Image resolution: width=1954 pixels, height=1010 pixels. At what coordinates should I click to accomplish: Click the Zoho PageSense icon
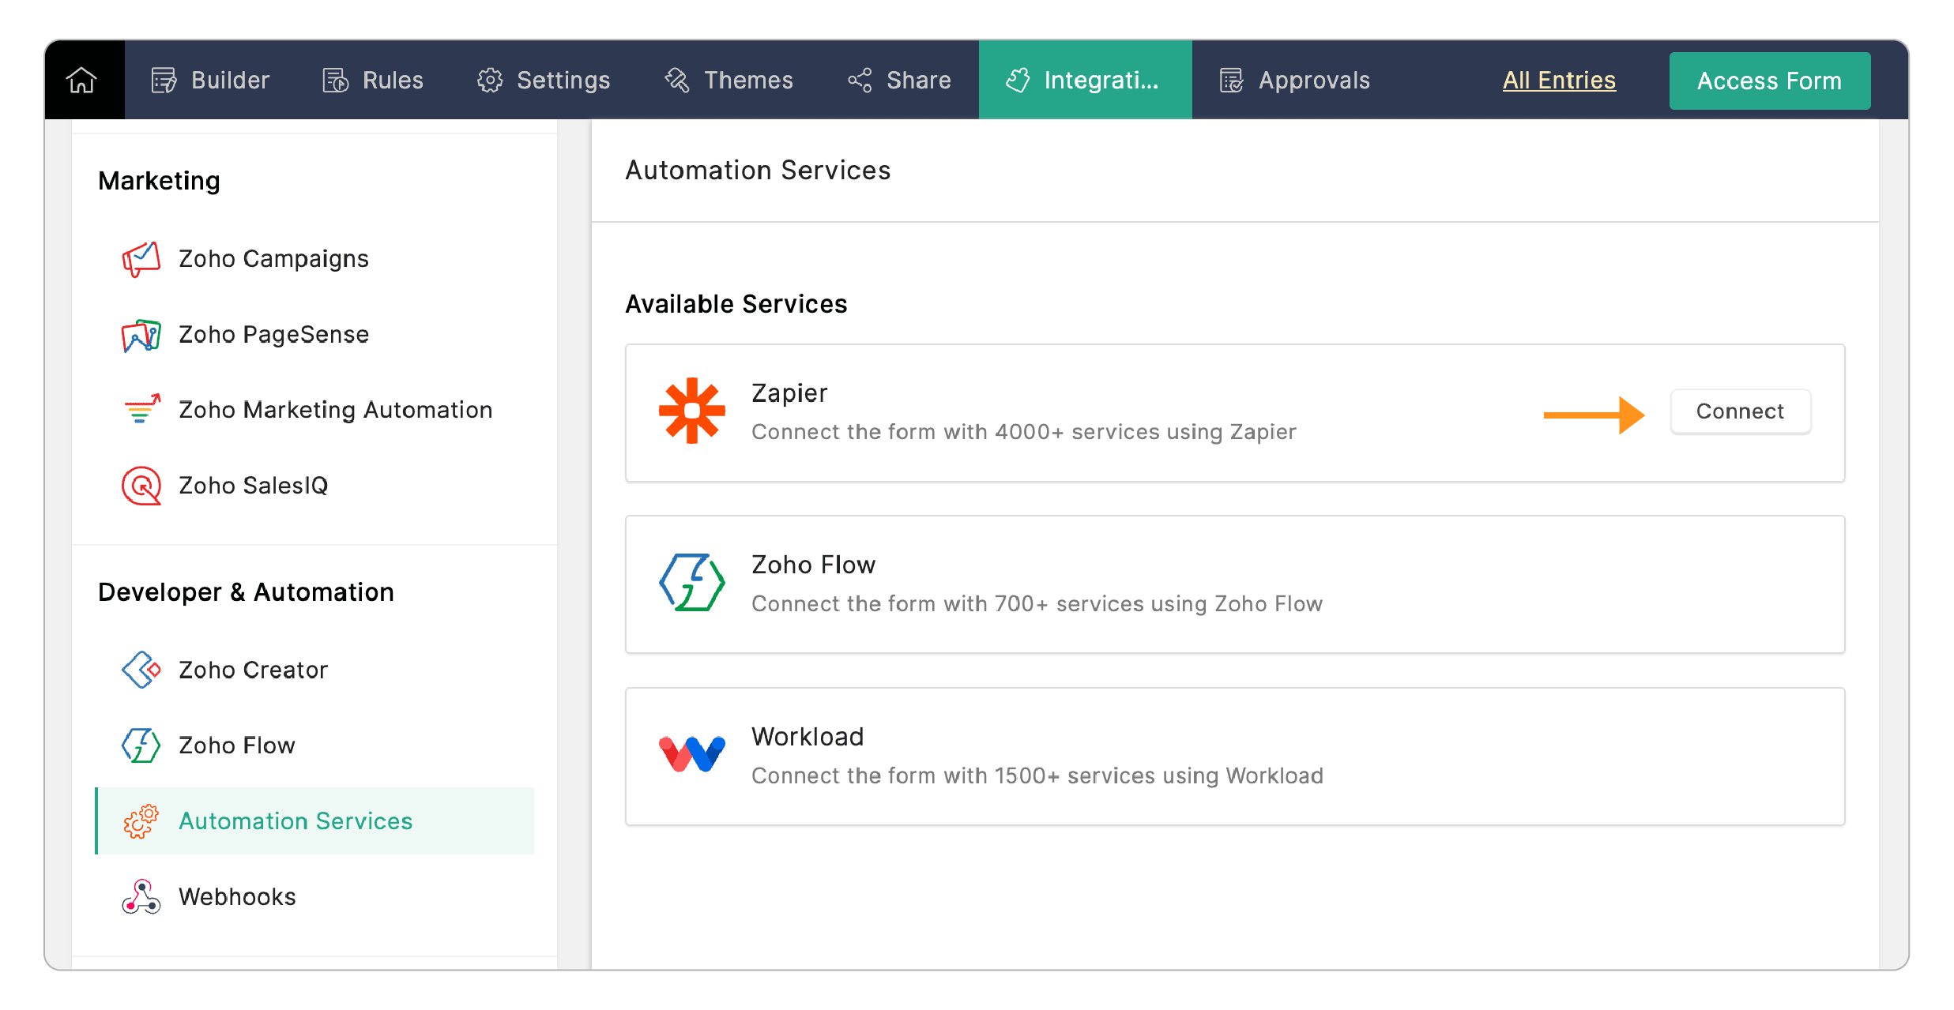pyautogui.click(x=141, y=335)
